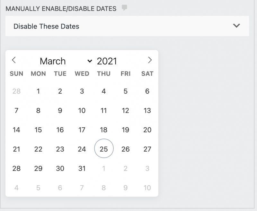Image resolution: width=257 pixels, height=211 pixels.
Task: Click the year 2021 label
Action: pyautogui.click(x=106, y=61)
